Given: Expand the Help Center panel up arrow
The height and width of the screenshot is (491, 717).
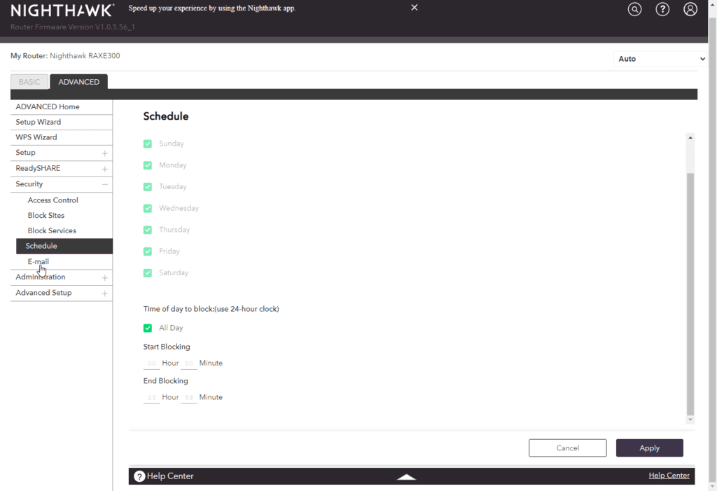Looking at the screenshot, I should (x=406, y=476).
